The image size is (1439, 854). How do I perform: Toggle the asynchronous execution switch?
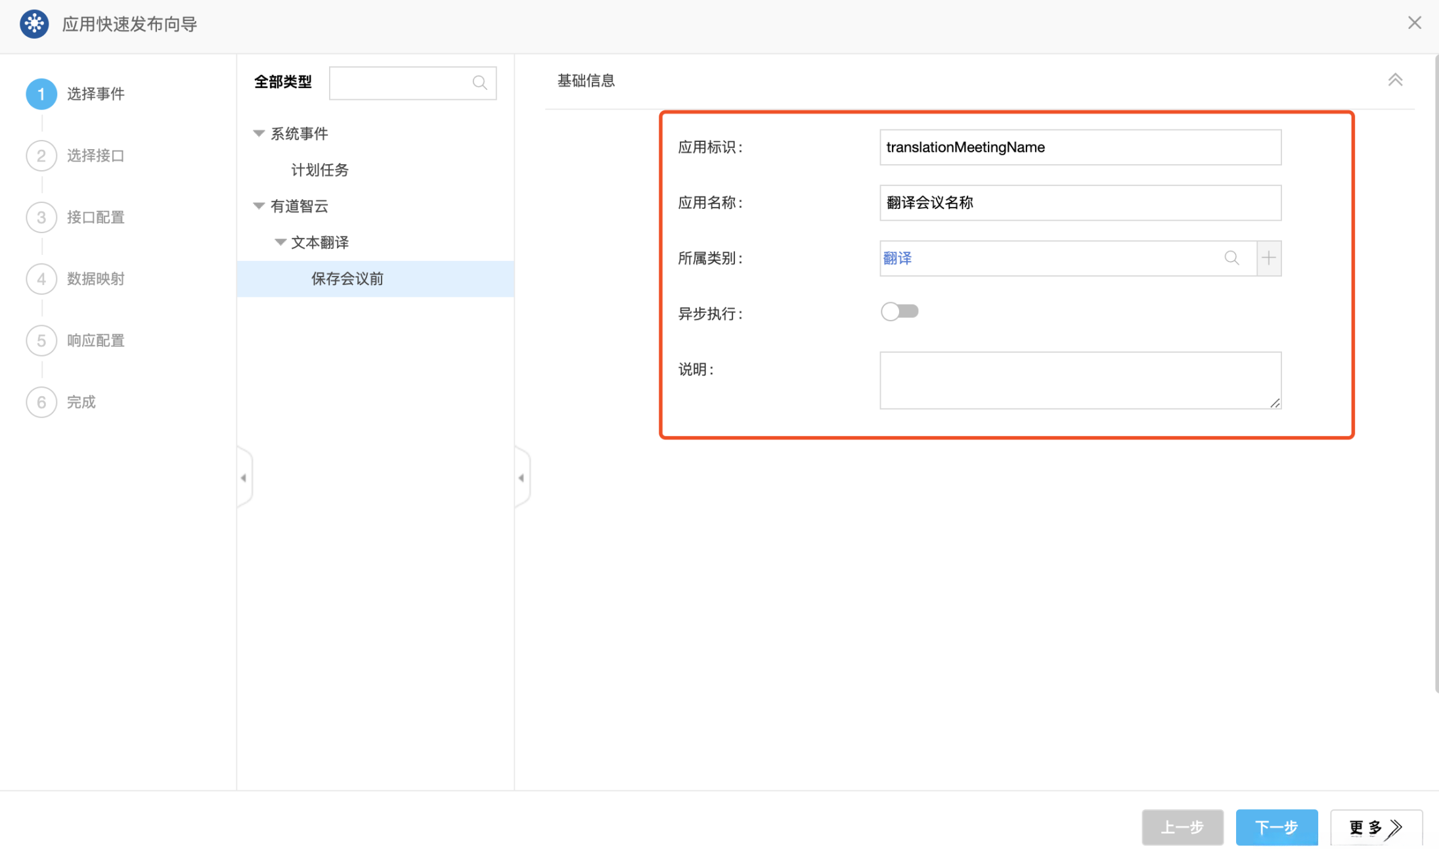coord(899,311)
